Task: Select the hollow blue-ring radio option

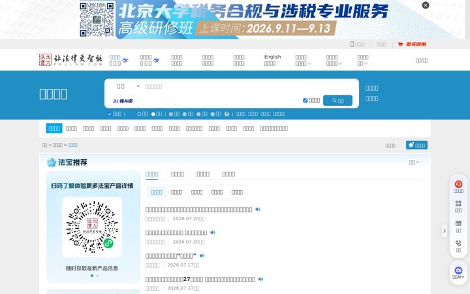Action: pos(139,114)
